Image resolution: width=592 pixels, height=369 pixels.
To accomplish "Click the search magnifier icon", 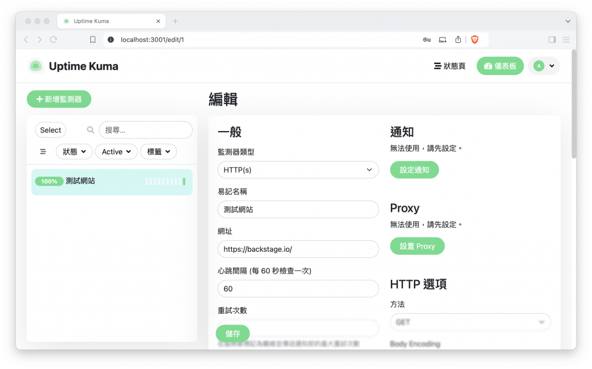I will [91, 130].
